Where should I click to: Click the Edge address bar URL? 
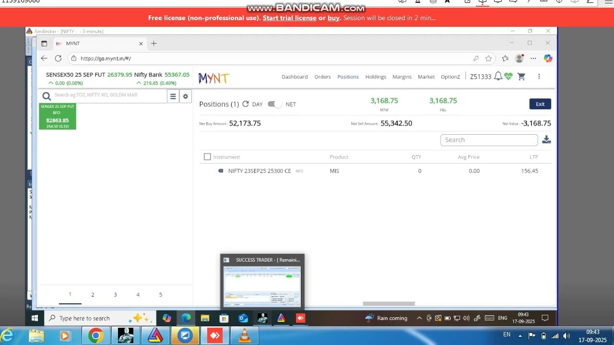tap(106, 58)
